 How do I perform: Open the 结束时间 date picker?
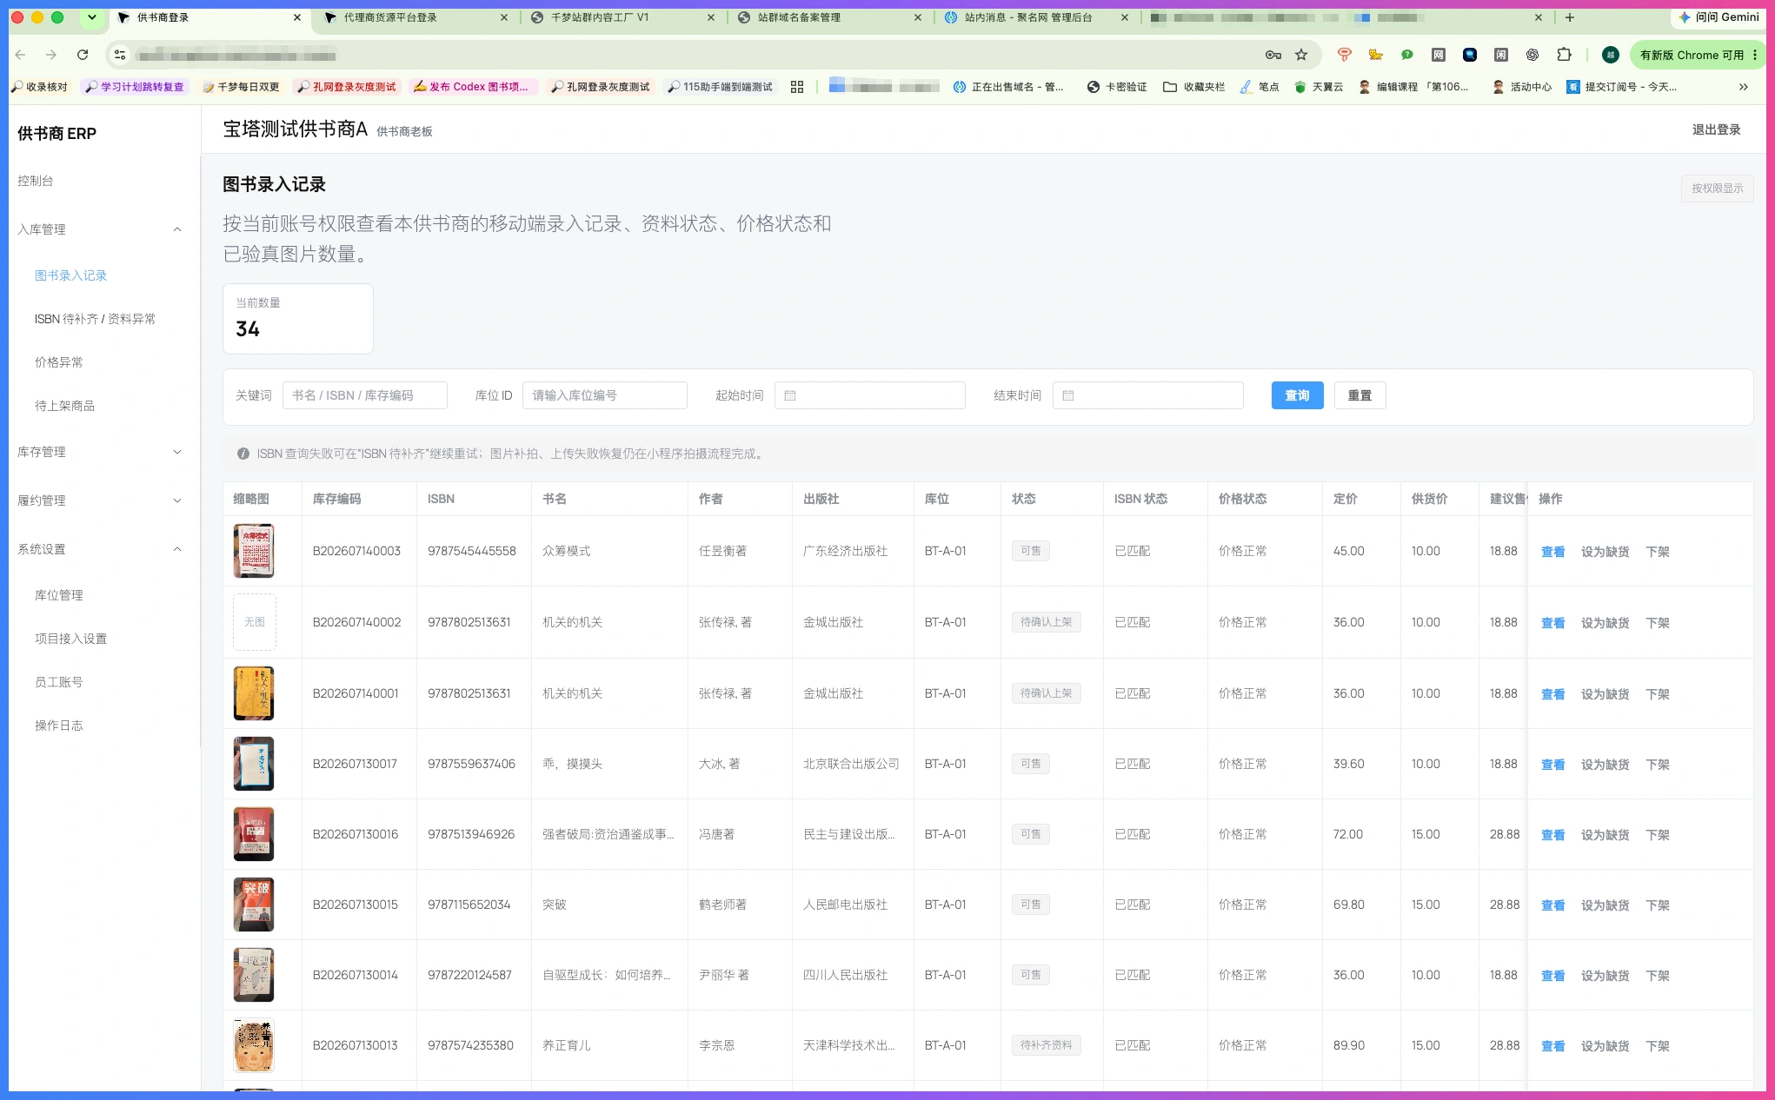click(1148, 395)
